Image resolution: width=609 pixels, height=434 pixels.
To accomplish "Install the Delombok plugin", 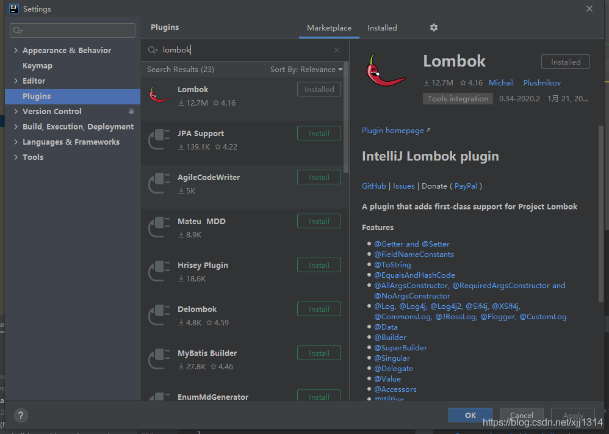I will [x=319, y=309].
